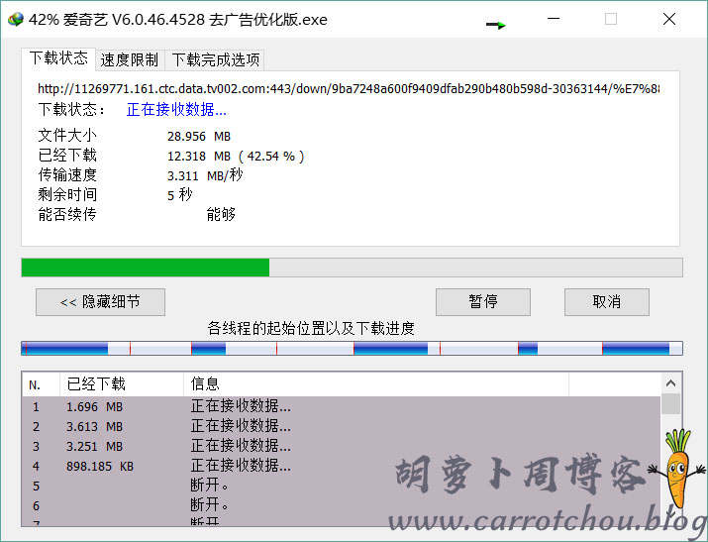Click the 信息 column header

point(376,384)
